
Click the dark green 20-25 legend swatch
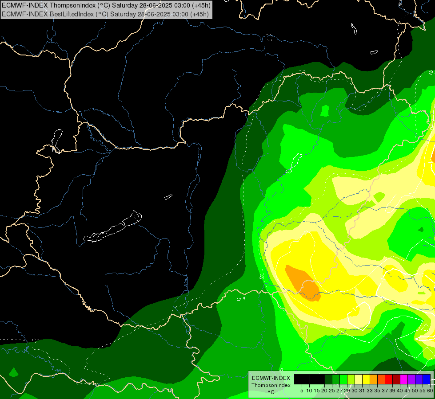(328, 379)
